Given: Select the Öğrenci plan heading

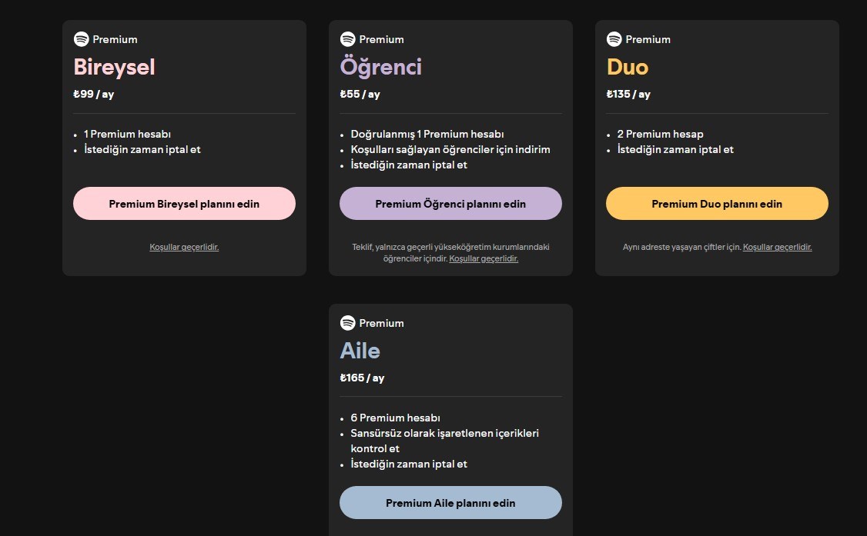Looking at the screenshot, I should 380,67.
